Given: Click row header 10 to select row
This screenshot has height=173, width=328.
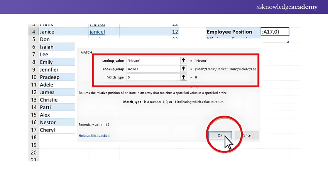Looking at the screenshot, I should [x=33, y=77].
